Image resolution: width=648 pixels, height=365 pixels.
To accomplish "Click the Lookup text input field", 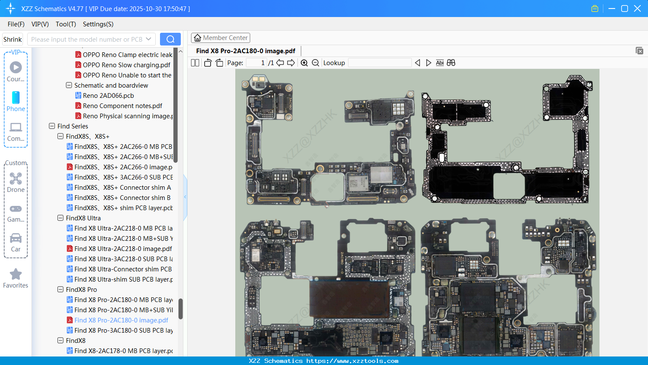I will pos(380,63).
